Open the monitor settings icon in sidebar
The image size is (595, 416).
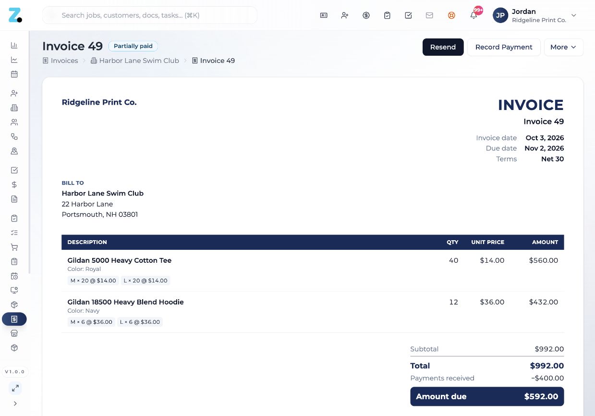(14, 290)
